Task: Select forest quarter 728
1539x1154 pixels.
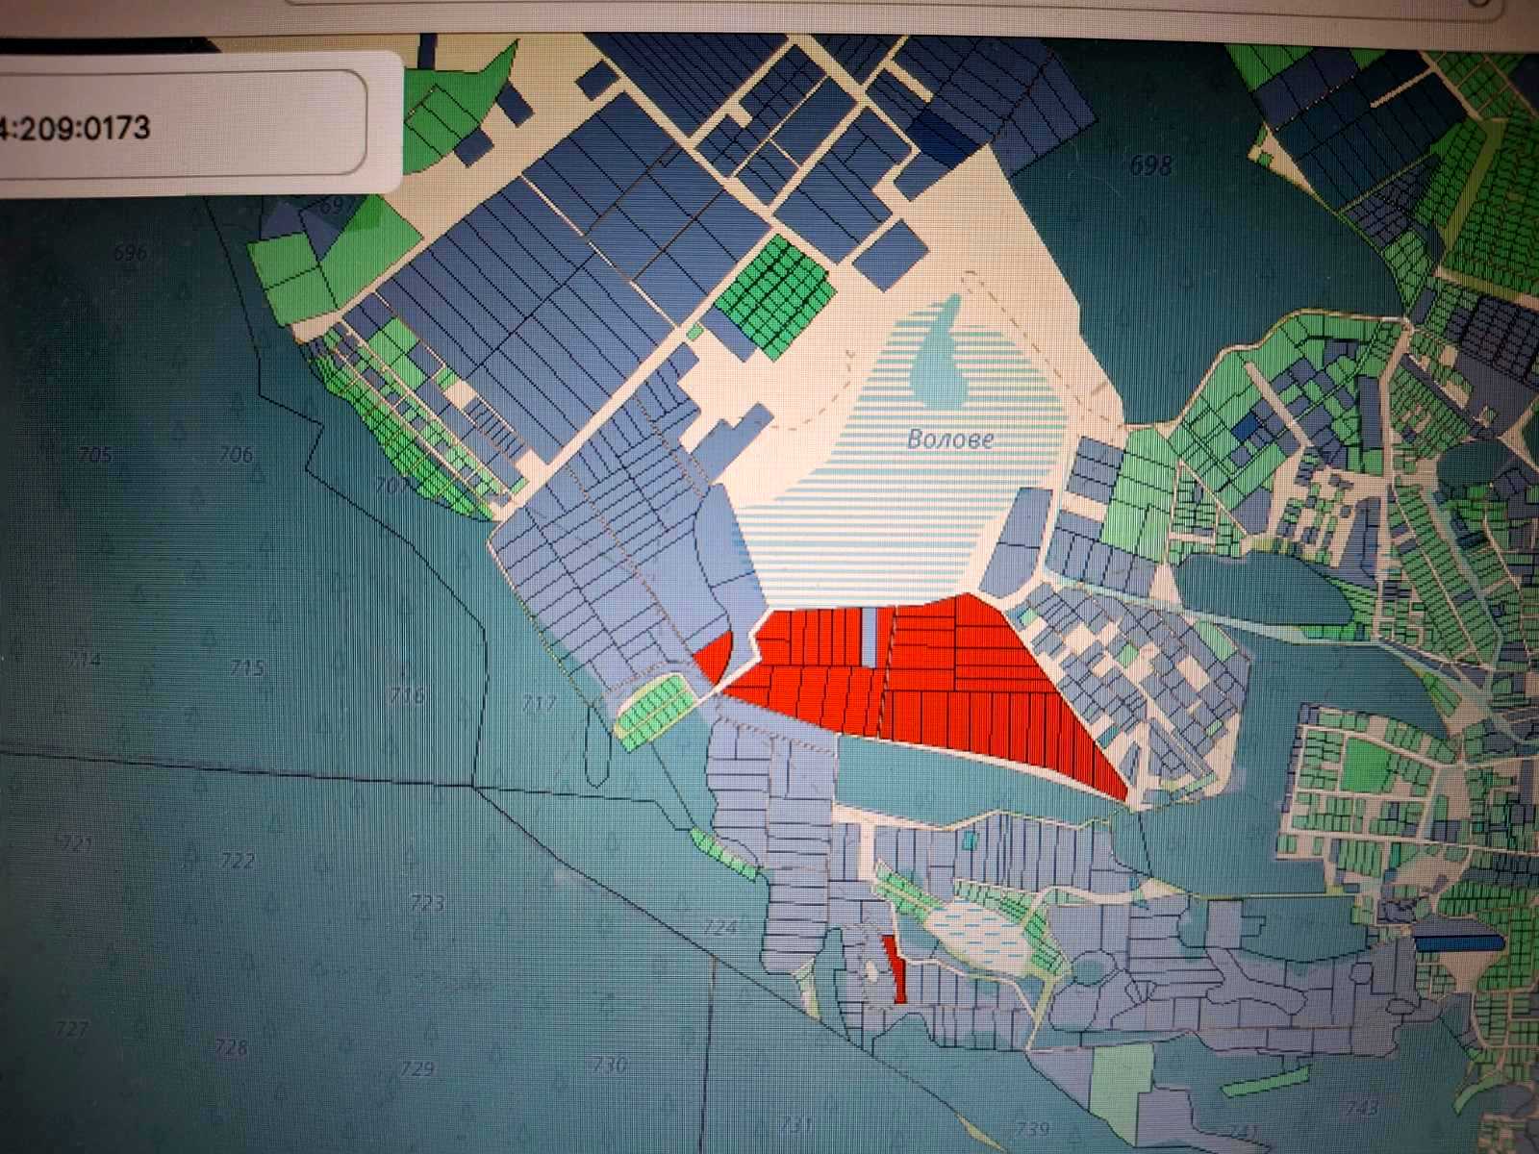Action: coord(231,1047)
